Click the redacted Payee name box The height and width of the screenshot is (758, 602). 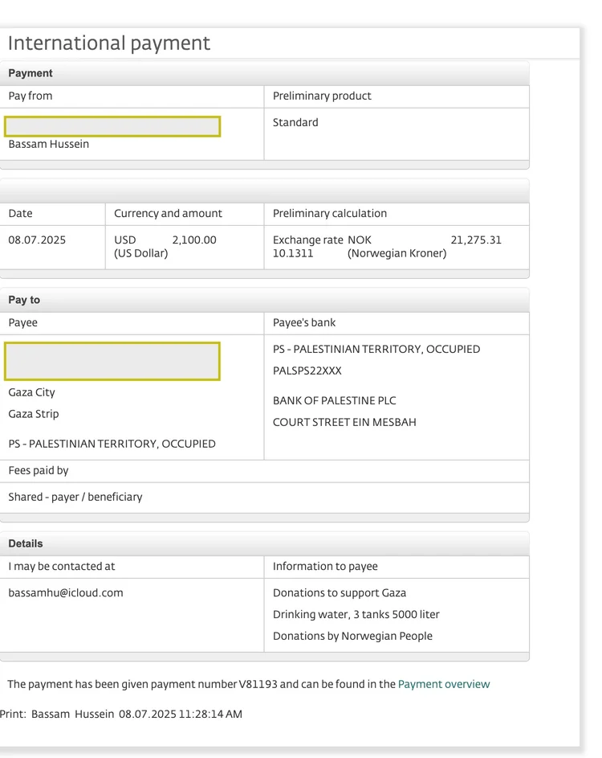tap(112, 361)
